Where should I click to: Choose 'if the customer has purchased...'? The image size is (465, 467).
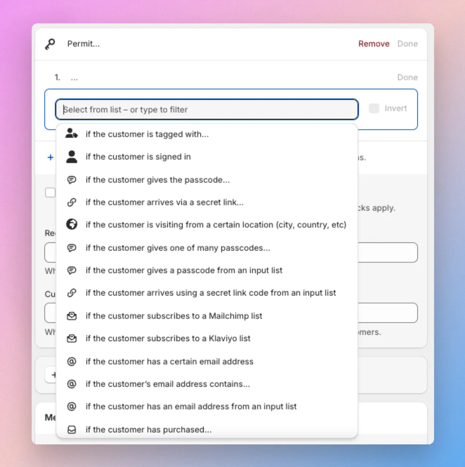(207, 430)
